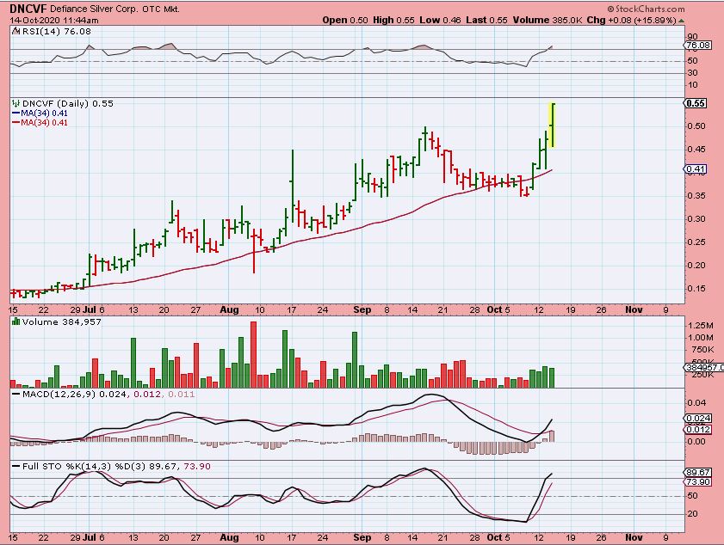724x545 pixels.
Task: Click the red MA(34) 0.41 legend text
Action: [x=44, y=123]
